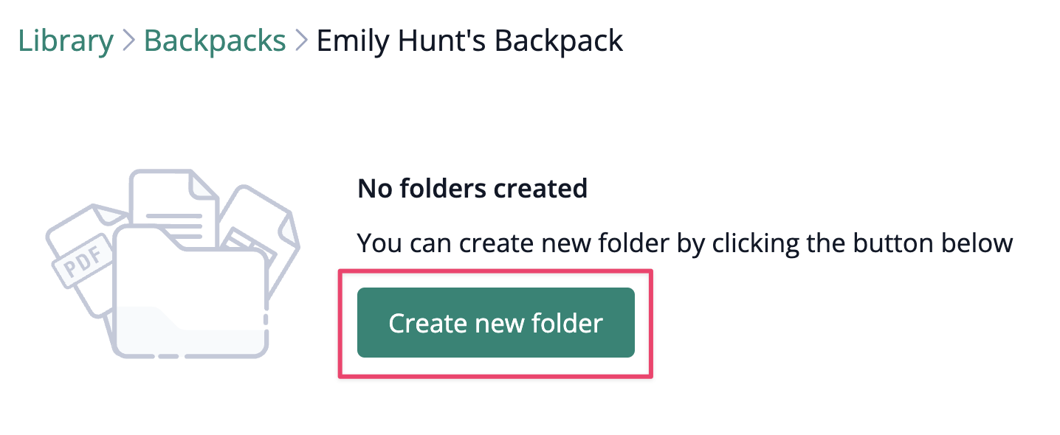
Task: Click the Create new folder button
Action: (x=495, y=323)
